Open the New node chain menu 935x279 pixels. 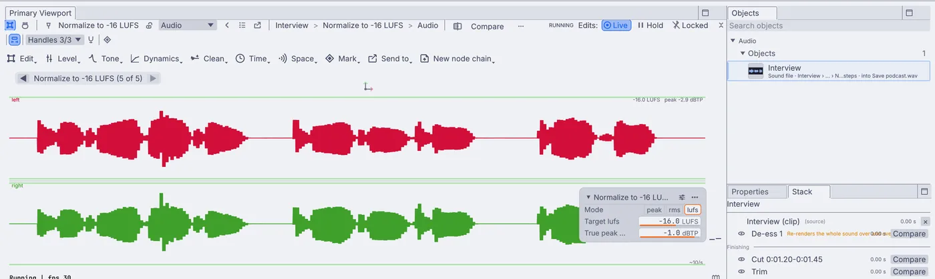(x=457, y=59)
